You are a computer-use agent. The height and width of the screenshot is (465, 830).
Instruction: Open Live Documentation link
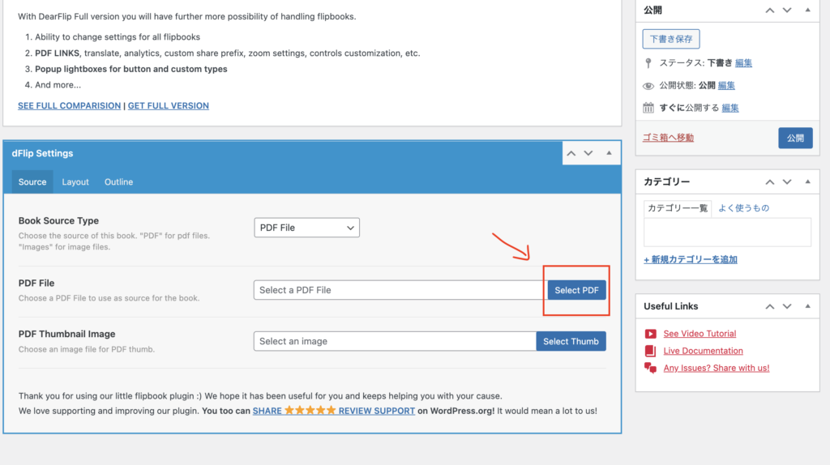[x=703, y=351]
